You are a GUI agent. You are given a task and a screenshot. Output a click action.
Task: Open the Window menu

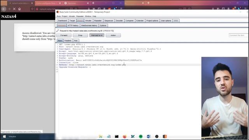[x=88, y=16]
